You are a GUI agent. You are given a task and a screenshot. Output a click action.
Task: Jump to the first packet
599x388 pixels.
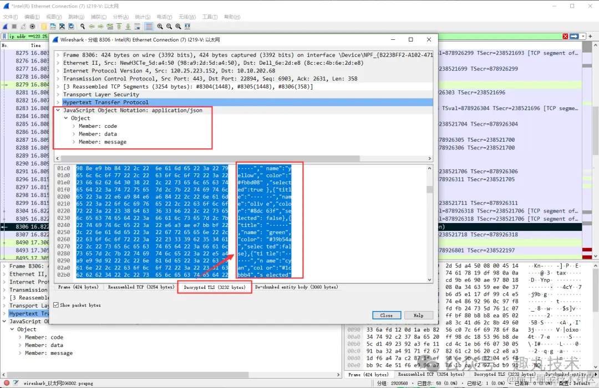(x=119, y=27)
